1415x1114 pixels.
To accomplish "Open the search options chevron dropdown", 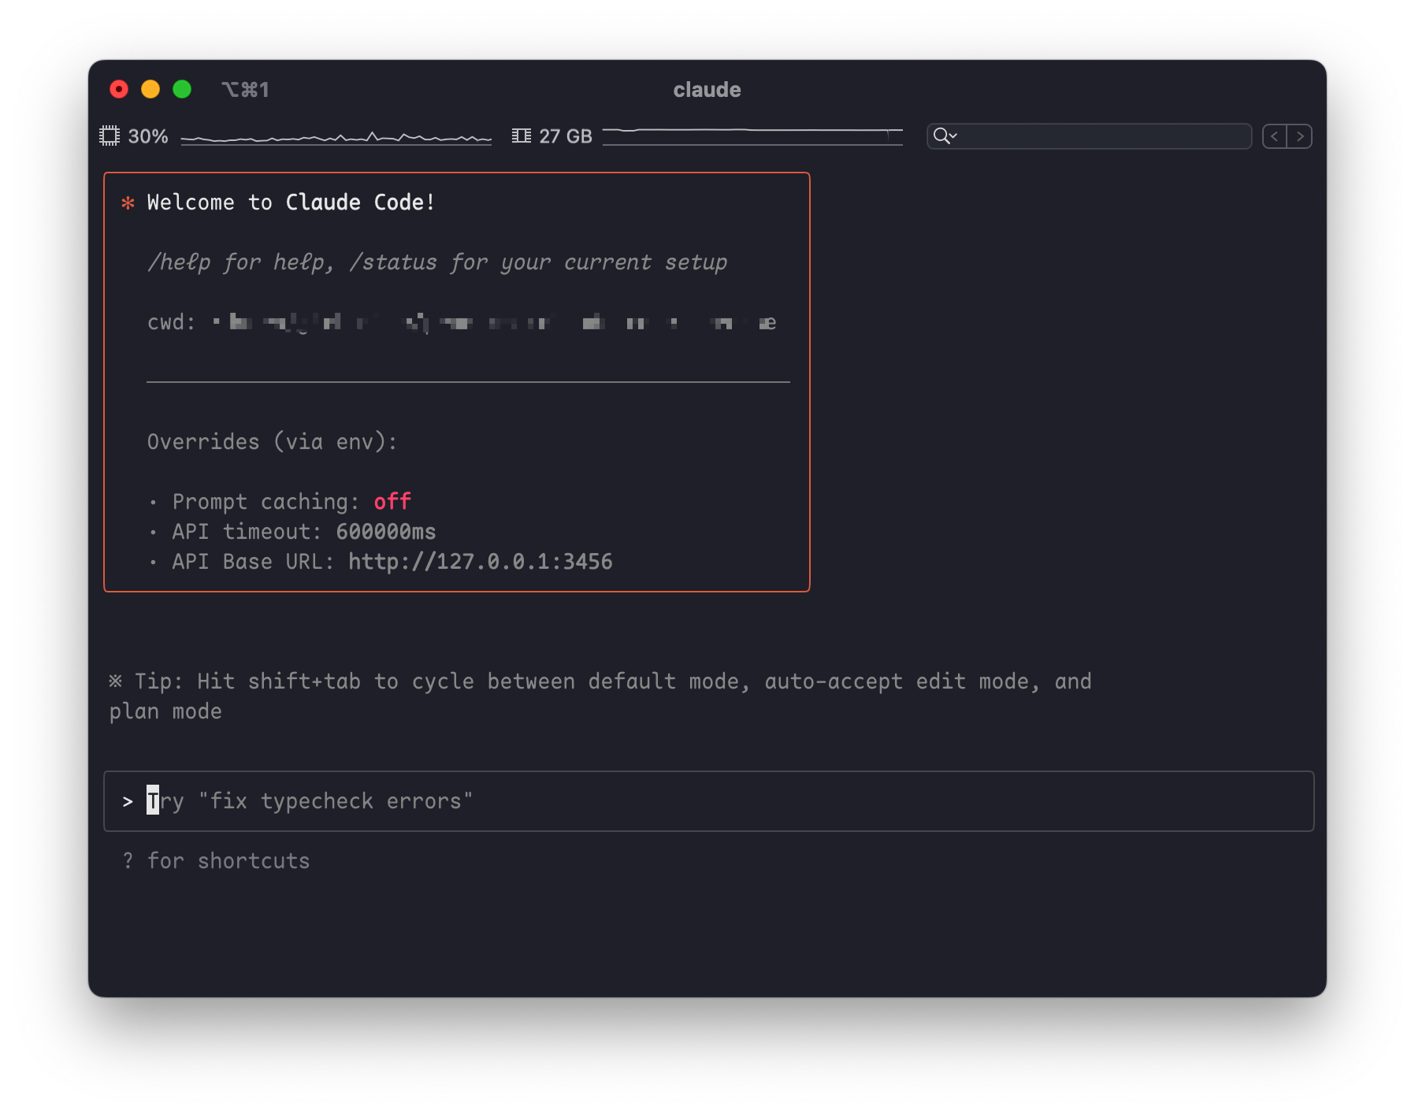I will coord(954,137).
